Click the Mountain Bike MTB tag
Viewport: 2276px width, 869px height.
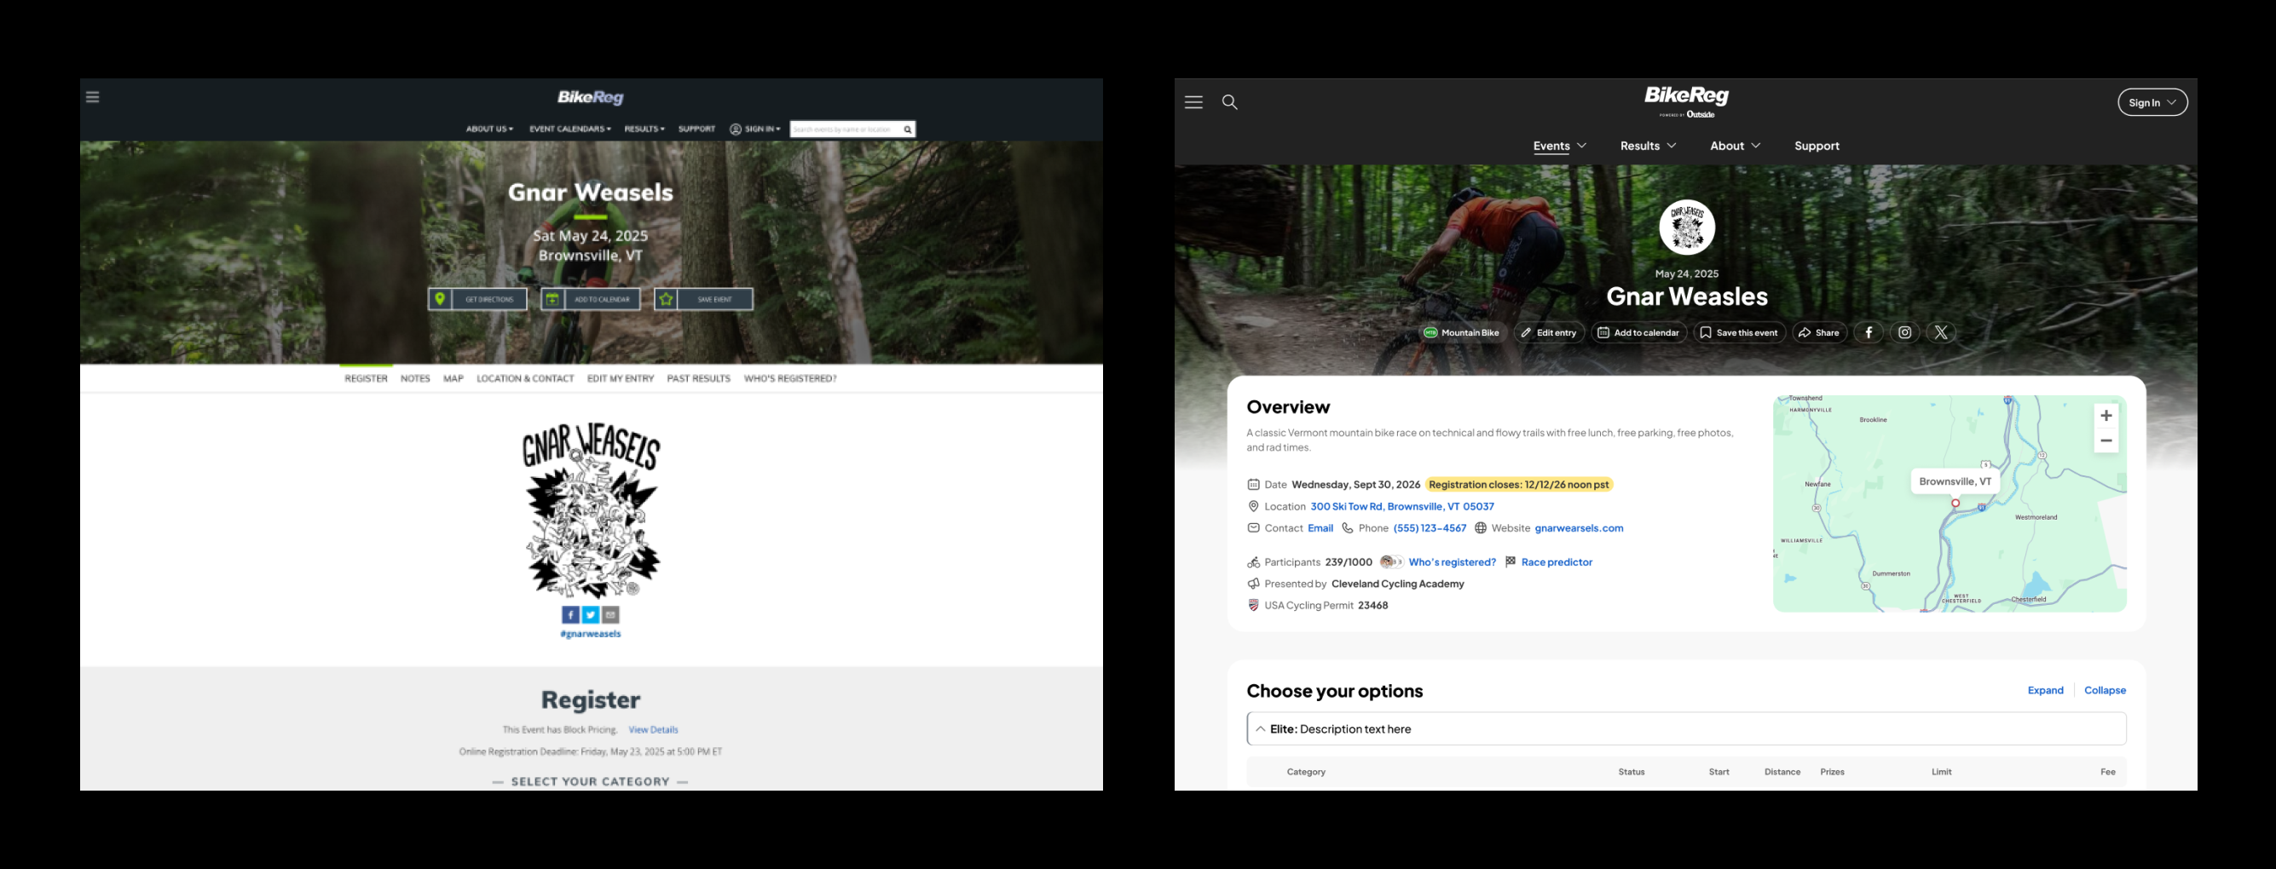pyautogui.click(x=1460, y=333)
